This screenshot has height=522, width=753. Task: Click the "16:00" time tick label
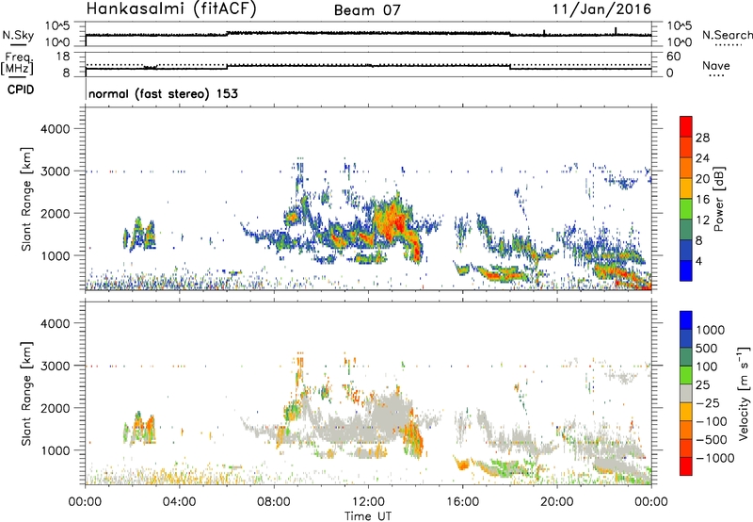(x=462, y=502)
